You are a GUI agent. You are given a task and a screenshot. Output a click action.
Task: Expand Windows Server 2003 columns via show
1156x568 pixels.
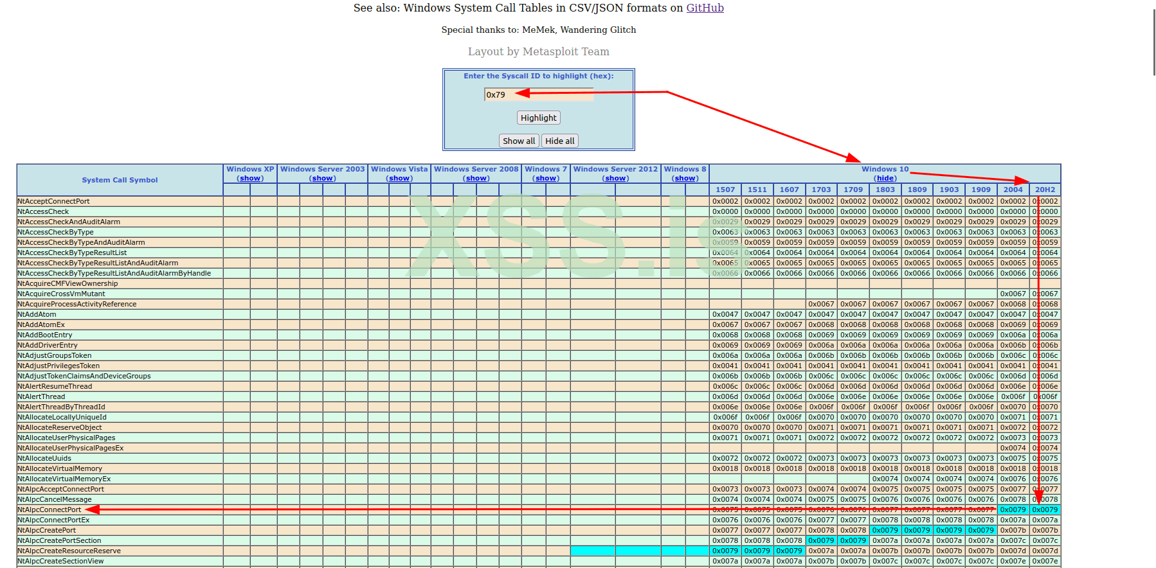(x=323, y=179)
